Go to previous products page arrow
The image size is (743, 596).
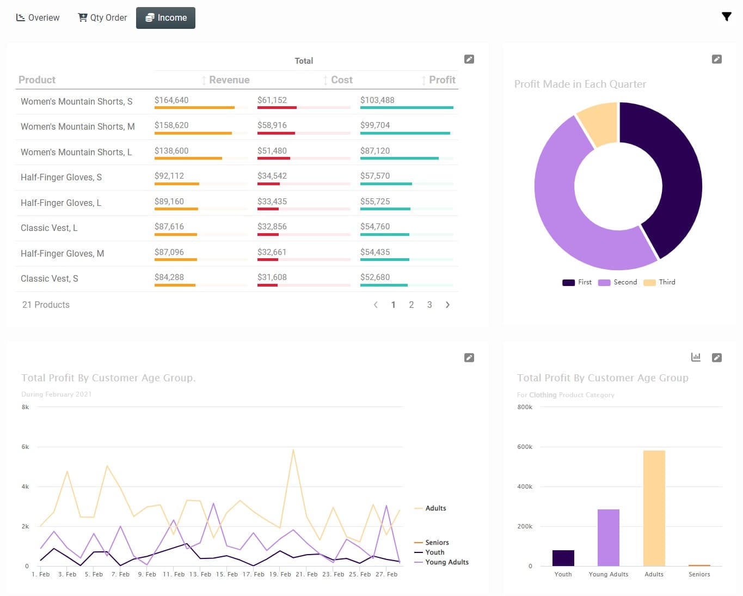tap(376, 305)
